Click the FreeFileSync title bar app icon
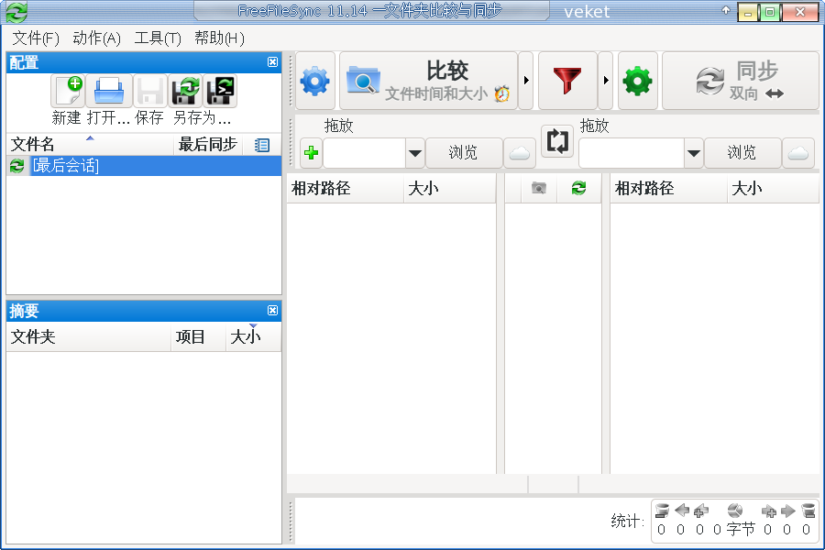This screenshot has height=550, width=825. [16, 12]
